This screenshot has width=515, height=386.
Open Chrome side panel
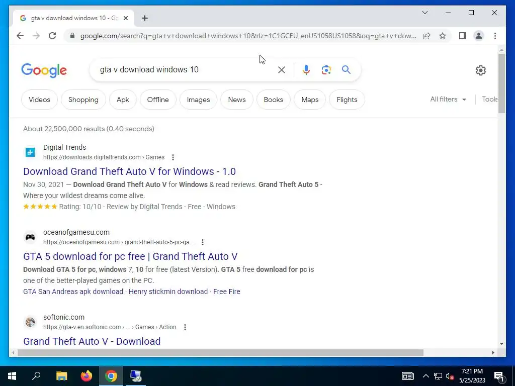(463, 36)
